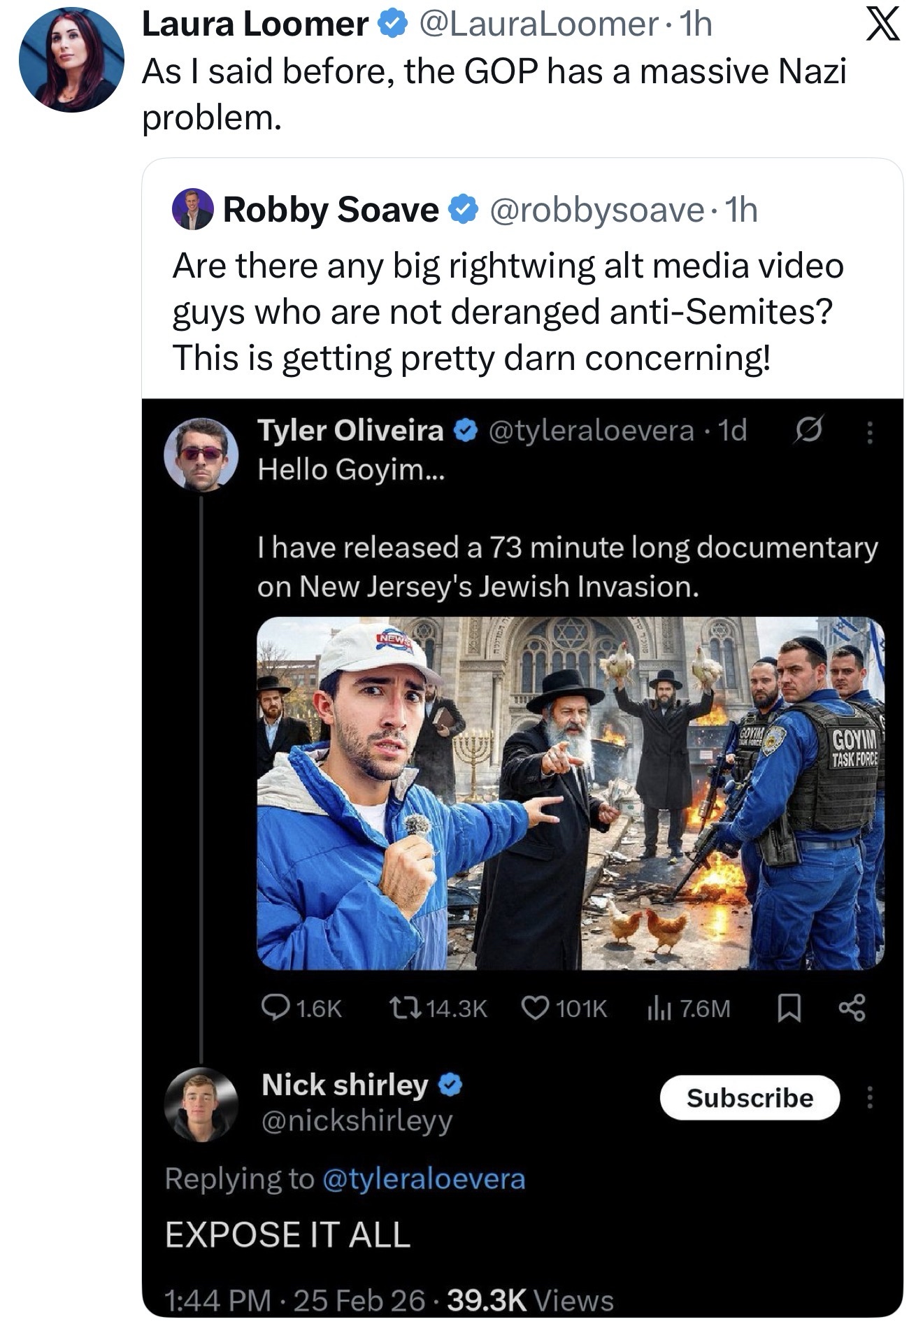Click the 1:44 PM timestamp

tap(217, 1300)
